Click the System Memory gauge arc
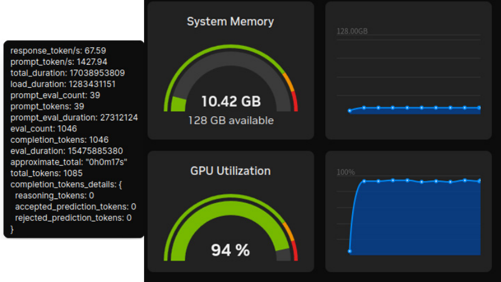501x282 pixels. pyautogui.click(x=230, y=53)
